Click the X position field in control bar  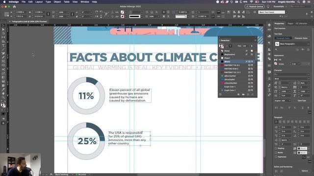pos(21,12)
